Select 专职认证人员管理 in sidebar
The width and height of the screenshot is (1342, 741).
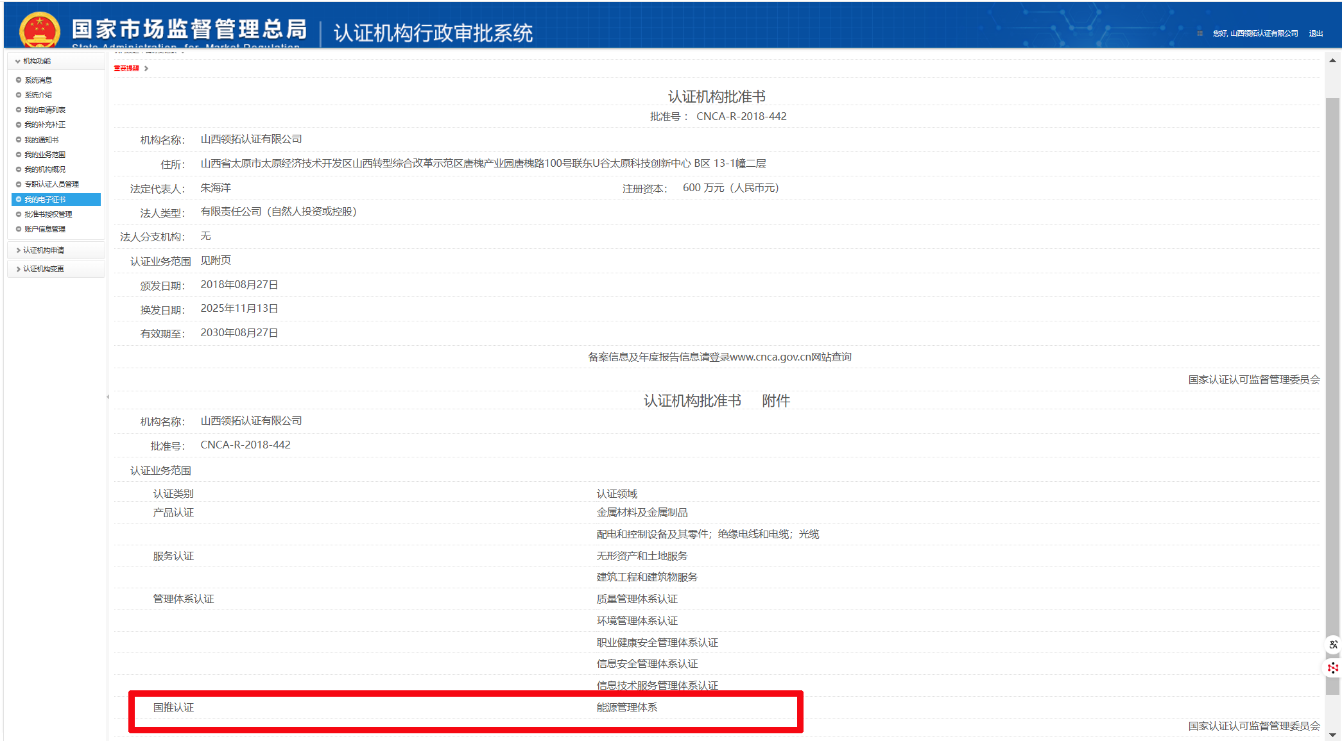pyautogui.click(x=51, y=184)
